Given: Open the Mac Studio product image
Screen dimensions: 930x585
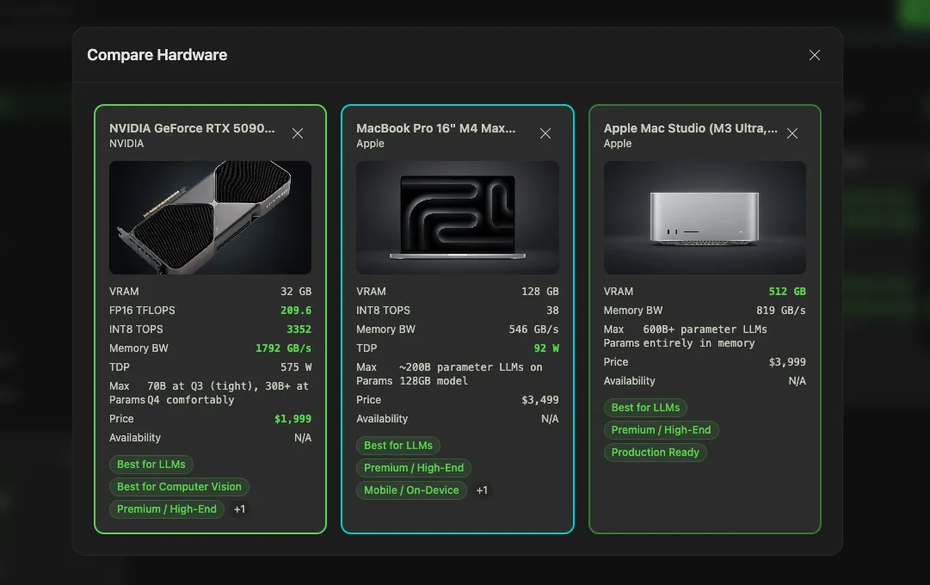Looking at the screenshot, I should (x=704, y=217).
